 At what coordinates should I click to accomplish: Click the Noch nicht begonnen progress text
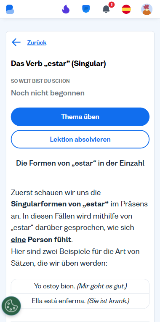(48, 93)
